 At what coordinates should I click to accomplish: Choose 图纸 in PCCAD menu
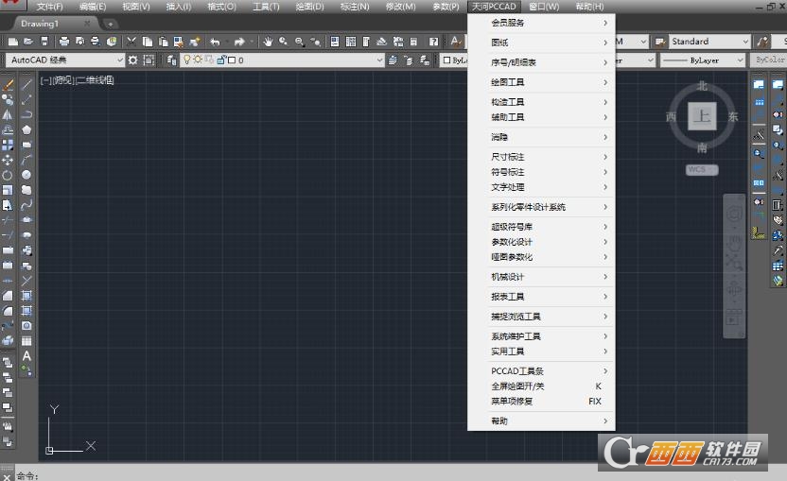542,43
